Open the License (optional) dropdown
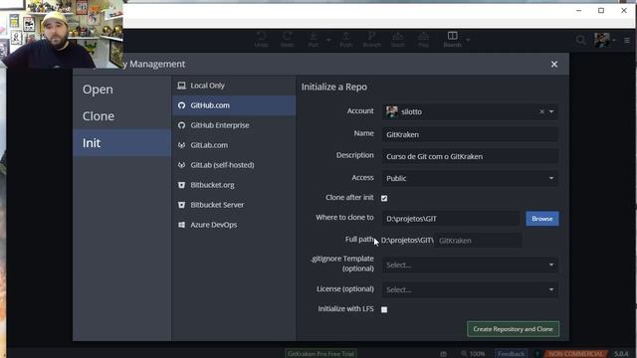The height and width of the screenshot is (358, 637). point(470,289)
